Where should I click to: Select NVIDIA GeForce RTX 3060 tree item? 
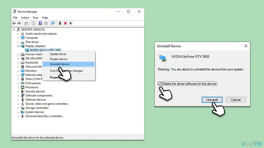tap(45, 50)
